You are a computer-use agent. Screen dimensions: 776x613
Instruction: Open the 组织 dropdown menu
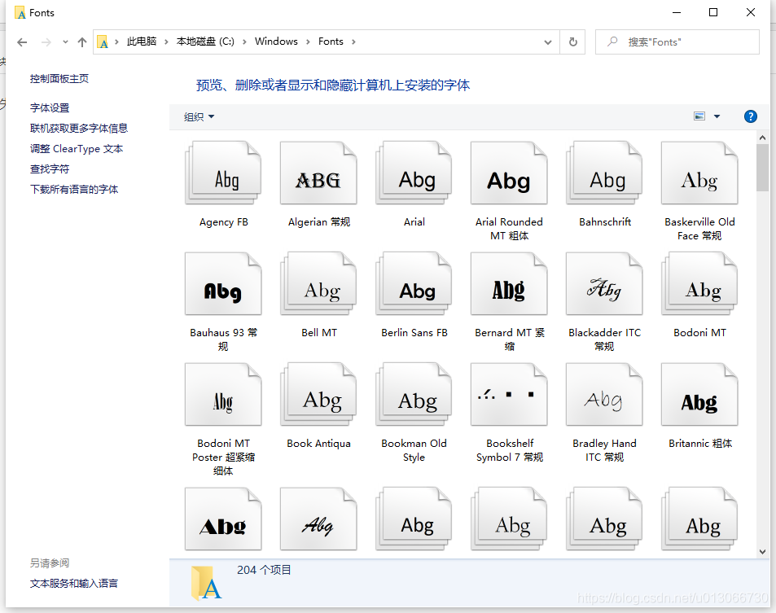(x=199, y=116)
